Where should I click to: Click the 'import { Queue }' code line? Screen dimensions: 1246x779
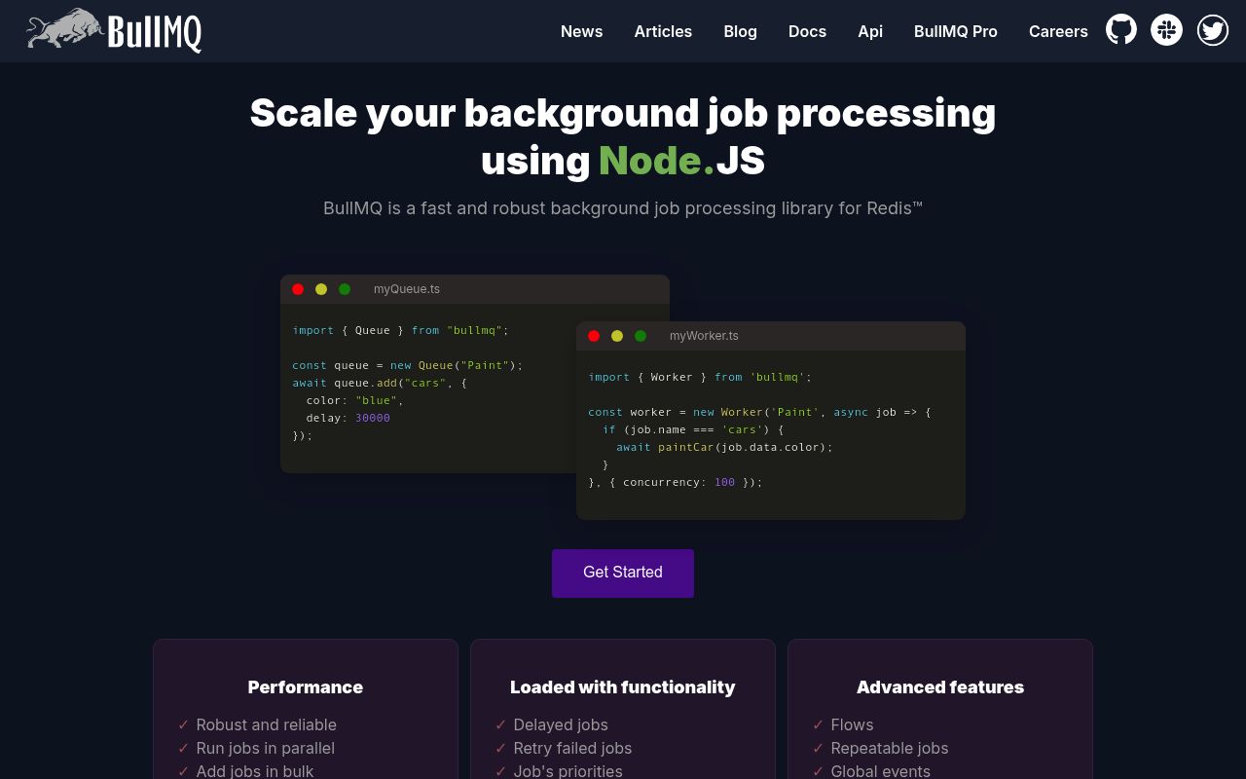point(401,330)
